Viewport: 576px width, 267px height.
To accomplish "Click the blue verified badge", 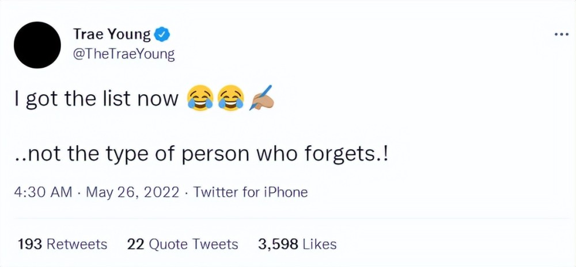I will click(x=163, y=35).
